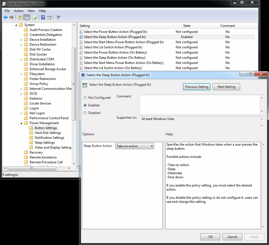Click the State column header

coord(187,26)
